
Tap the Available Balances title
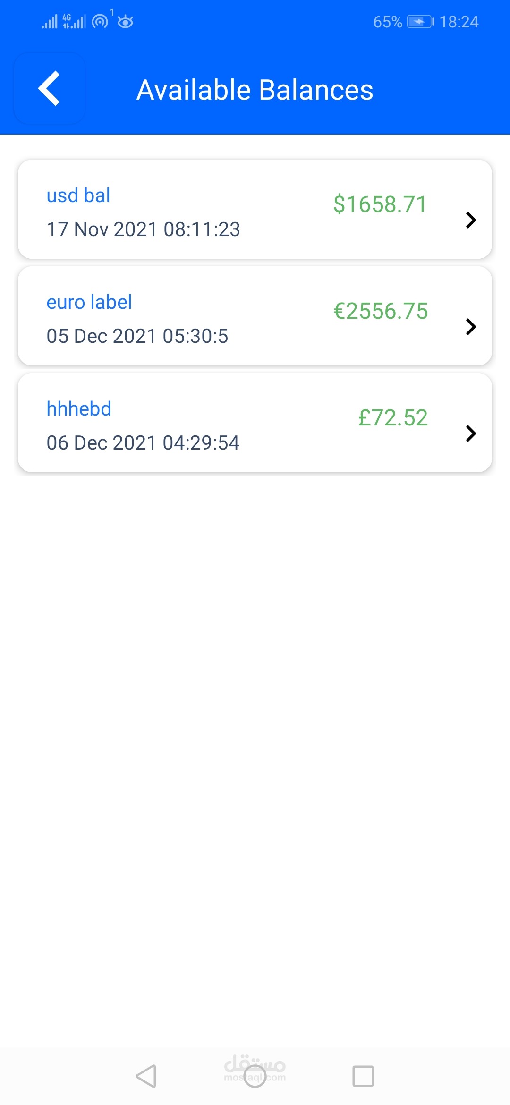(x=255, y=90)
